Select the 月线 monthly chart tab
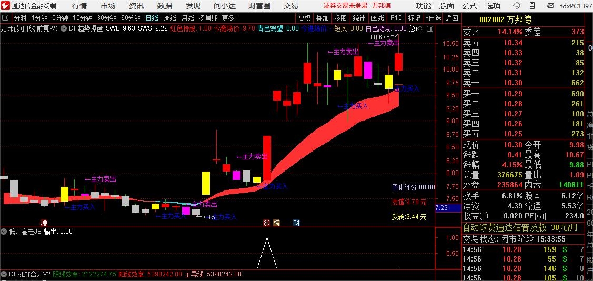 pyautogui.click(x=187, y=18)
